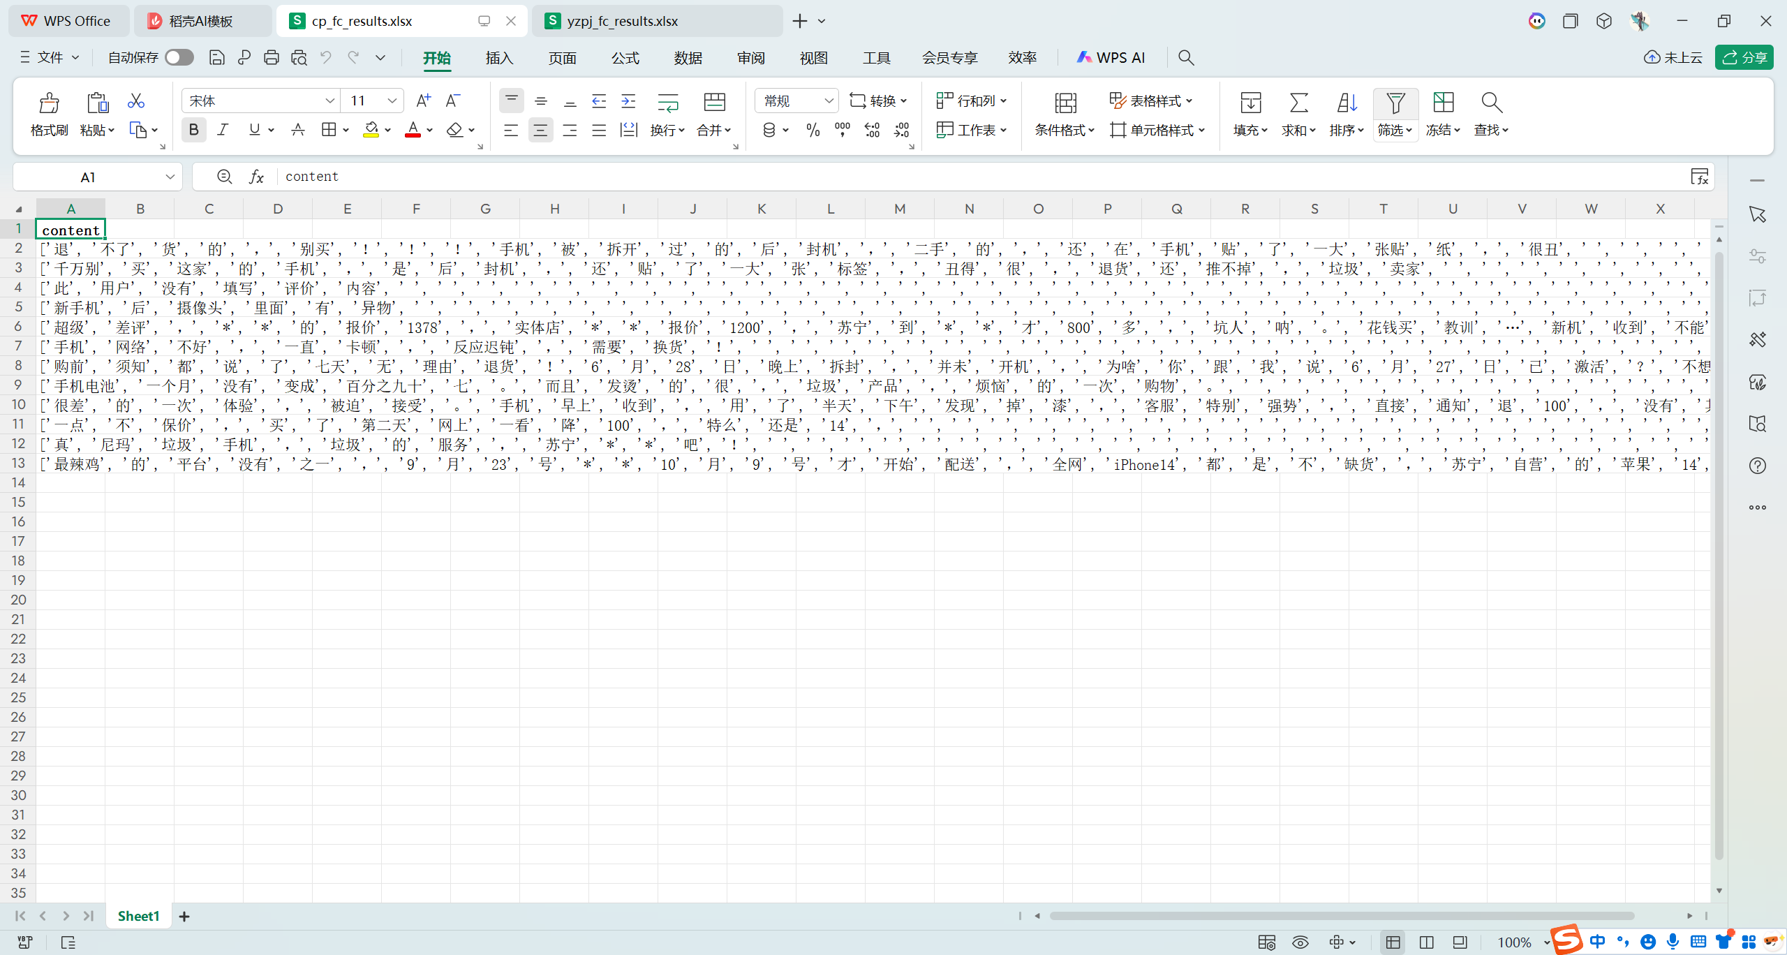1787x955 pixels.
Task: Click the 分享 share button
Action: (1744, 58)
